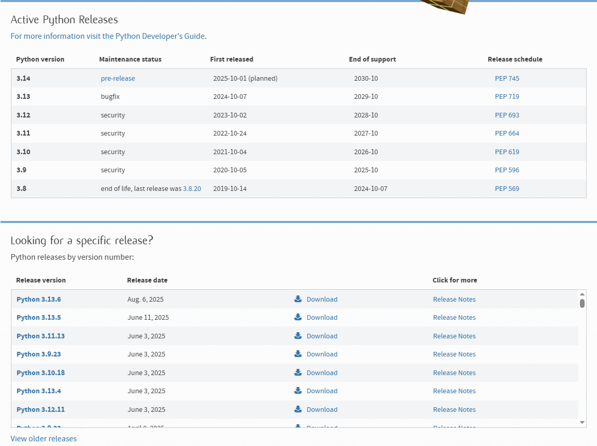The image size is (597, 446).
Task: View Release Notes for Python 3.13.5
Action: (454, 317)
